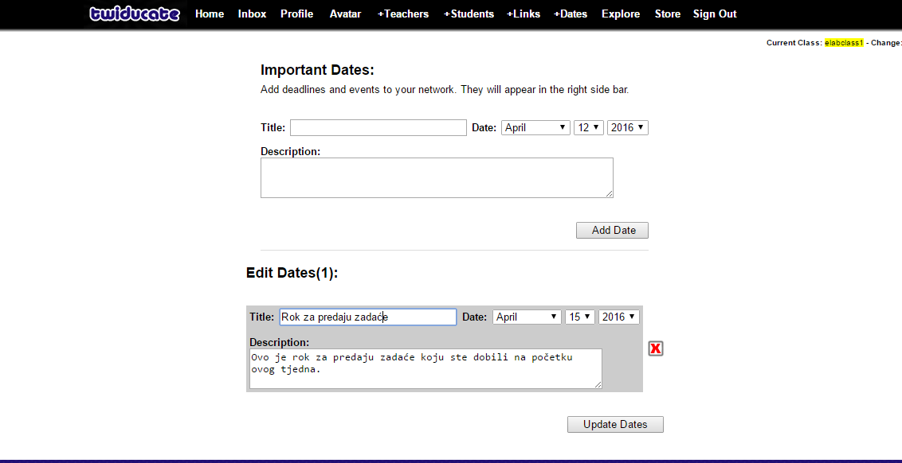Open the Home menu item
The height and width of the screenshot is (463, 902).
coord(210,14)
